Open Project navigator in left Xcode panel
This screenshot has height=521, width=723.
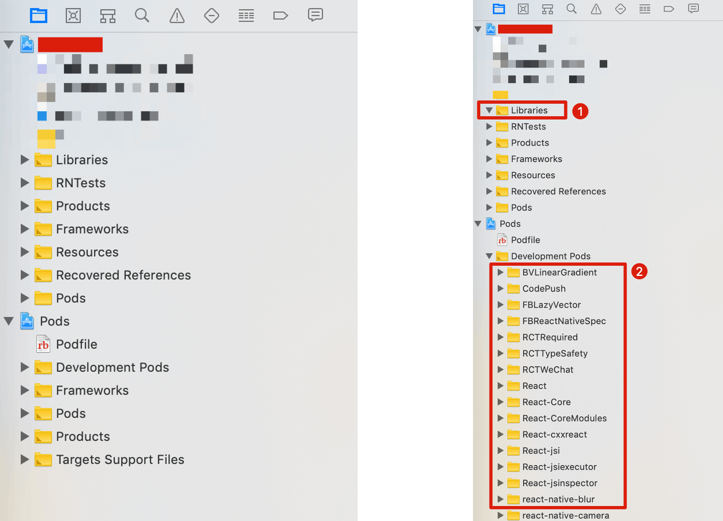(39, 15)
